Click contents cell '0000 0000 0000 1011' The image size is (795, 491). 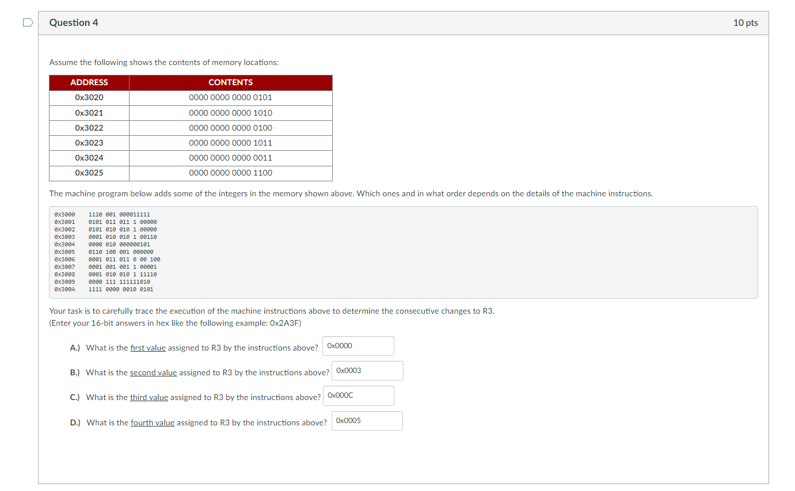231,143
